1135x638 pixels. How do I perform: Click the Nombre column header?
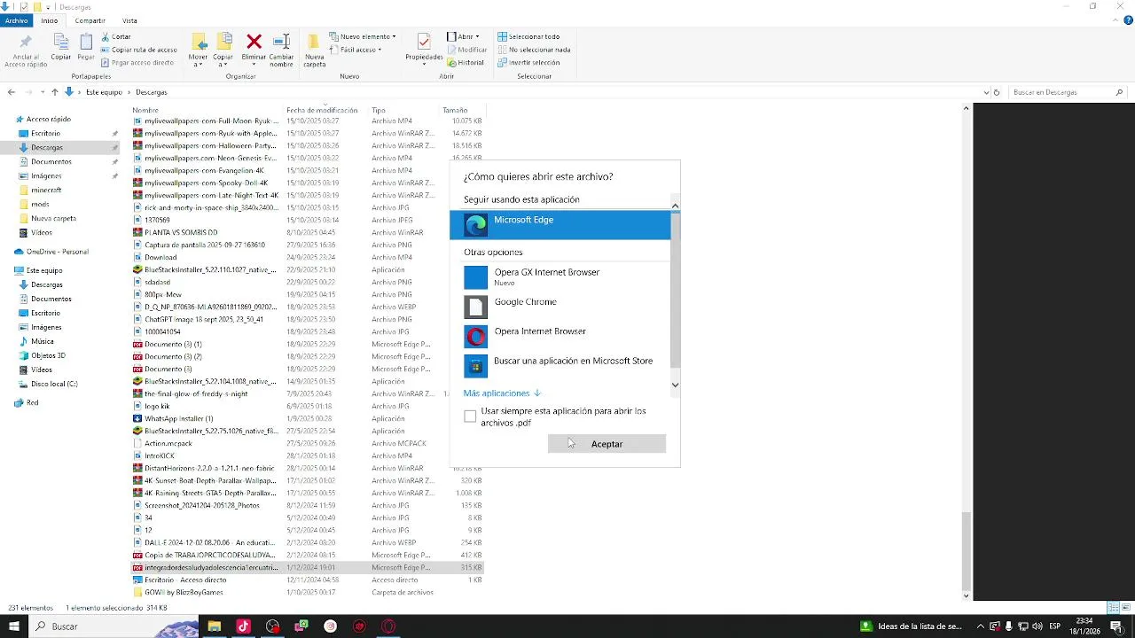pos(145,111)
